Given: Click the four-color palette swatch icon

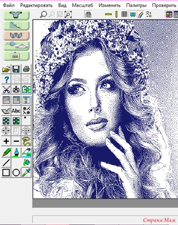Looking at the screenshot, I should click(x=169, y=14).
